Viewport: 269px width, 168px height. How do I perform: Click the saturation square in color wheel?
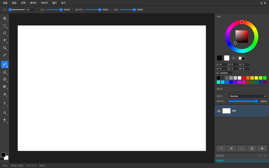point(242,37)
